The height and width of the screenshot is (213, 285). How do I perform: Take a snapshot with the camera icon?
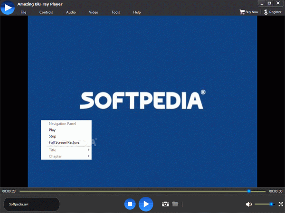[165, 204]
